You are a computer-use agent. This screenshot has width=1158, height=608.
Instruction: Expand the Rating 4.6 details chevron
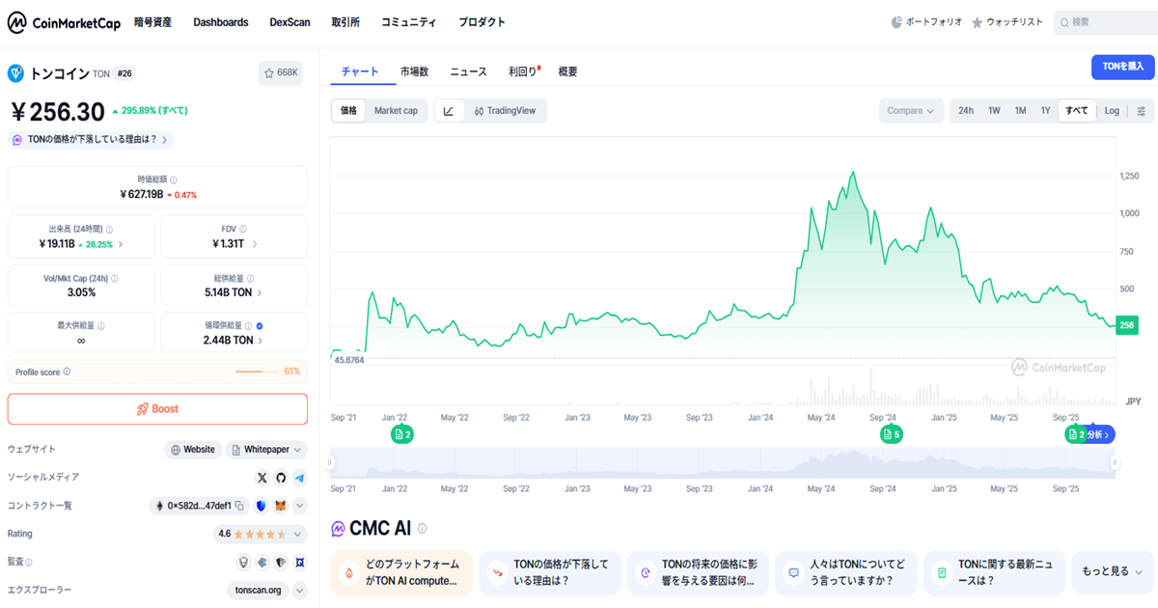[x=298, y=534]
